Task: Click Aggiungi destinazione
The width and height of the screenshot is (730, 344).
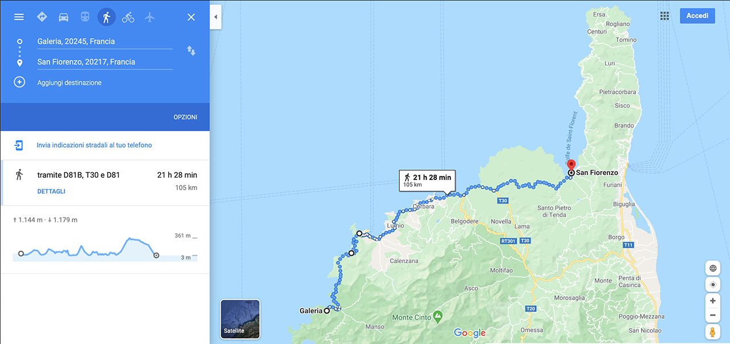Action: tap(70, 83)
